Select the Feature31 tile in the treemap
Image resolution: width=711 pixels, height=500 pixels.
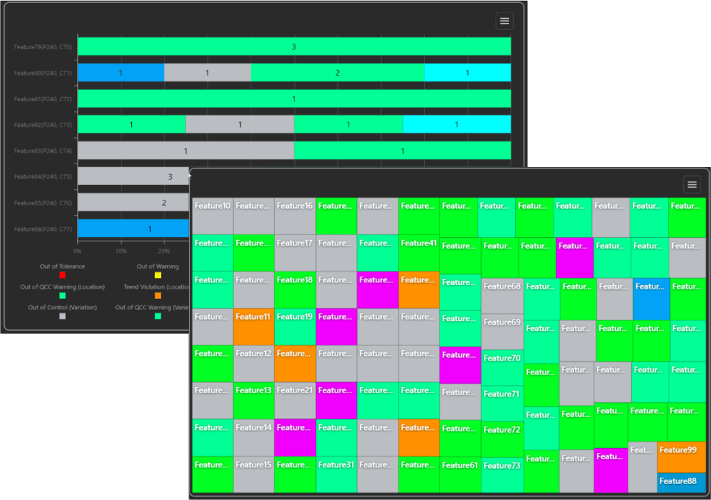336,474
